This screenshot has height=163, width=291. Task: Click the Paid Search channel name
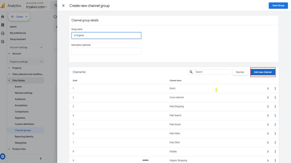176,115
